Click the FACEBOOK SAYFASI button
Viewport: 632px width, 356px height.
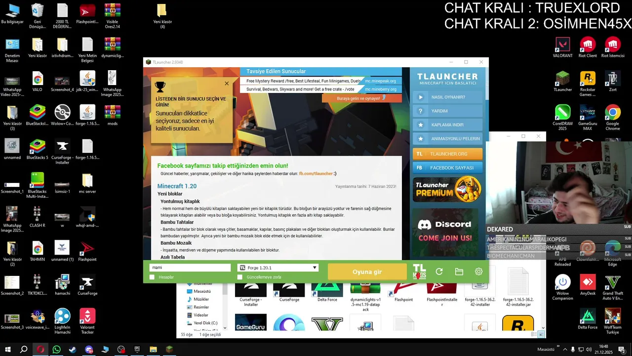pos(447,168)
